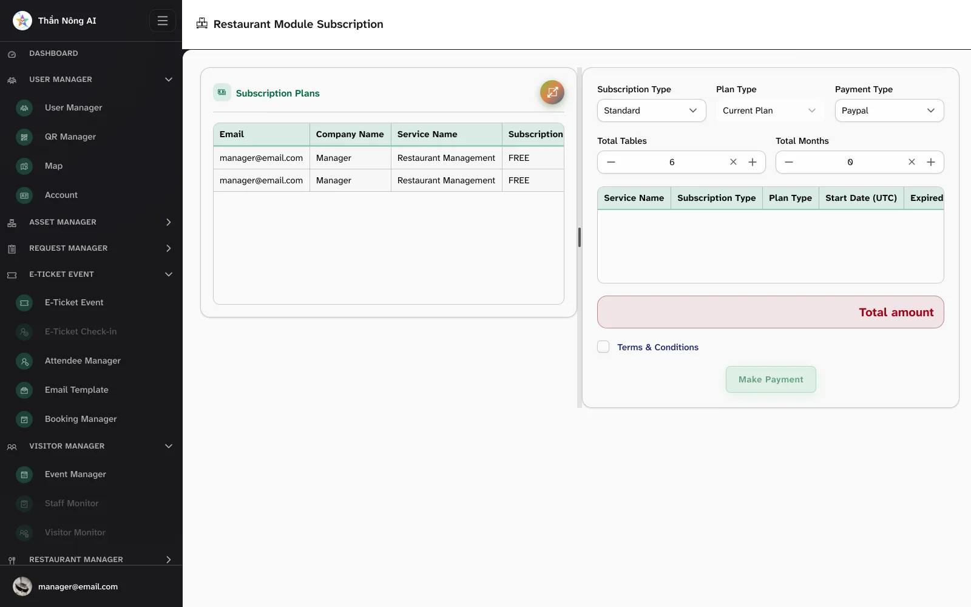
Task: Select second Restaurant Management row cell
Action: click(x=446, y=180)
